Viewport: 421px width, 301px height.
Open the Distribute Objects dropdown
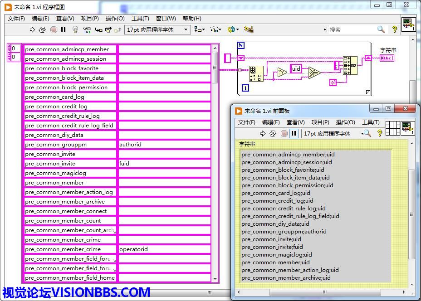point(216,30)
